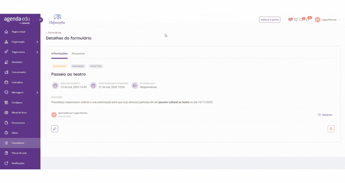Expand the Mensagens submenu chevron

[37, 92]
